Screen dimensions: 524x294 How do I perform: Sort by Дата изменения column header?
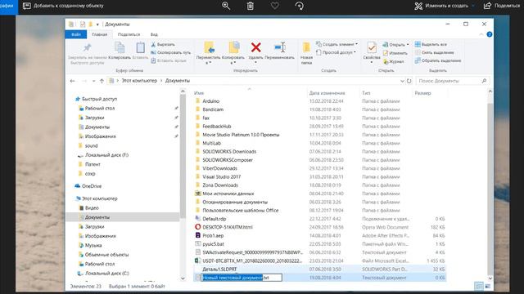pyautogui.click(x=327, y=93)
